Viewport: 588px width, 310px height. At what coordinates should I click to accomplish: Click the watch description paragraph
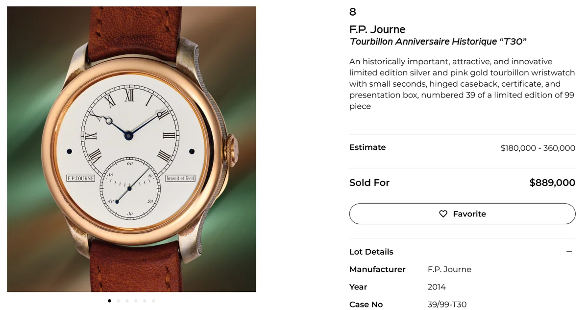(462, 84)
